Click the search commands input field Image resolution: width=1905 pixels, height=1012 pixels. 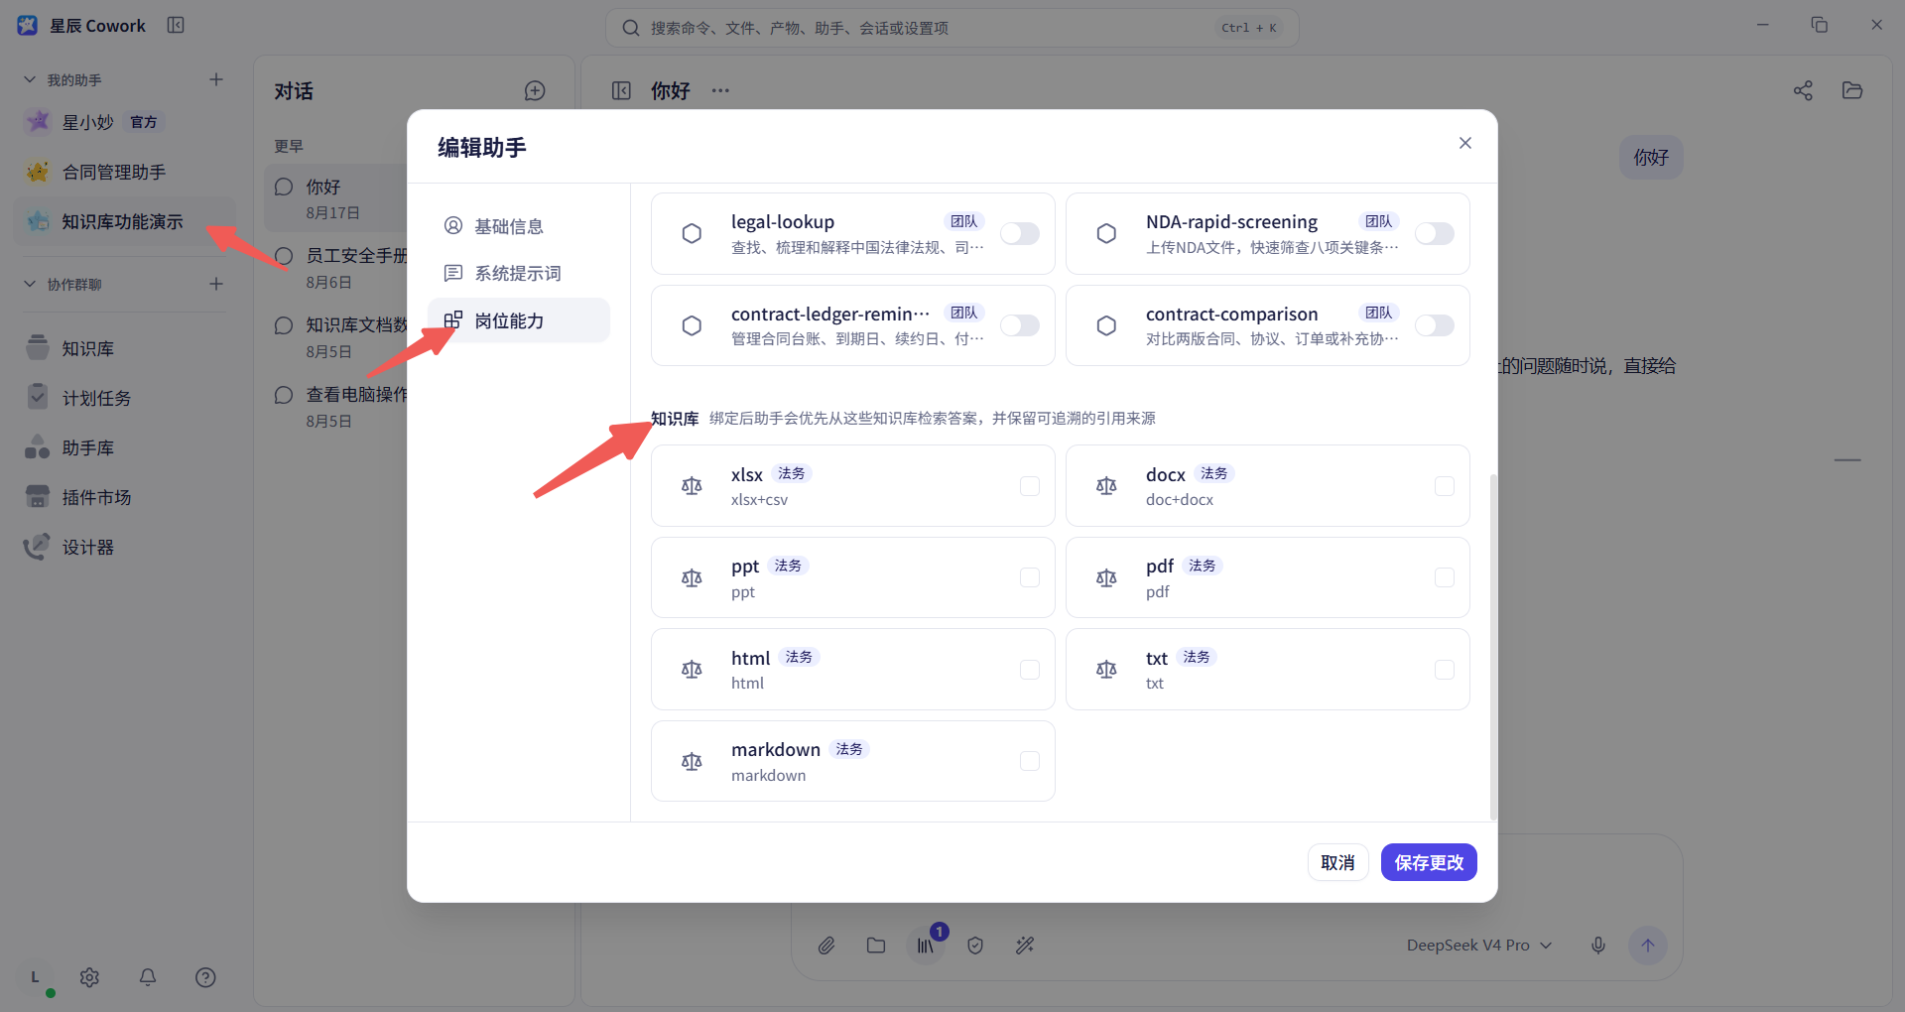[x=952, y=28]
